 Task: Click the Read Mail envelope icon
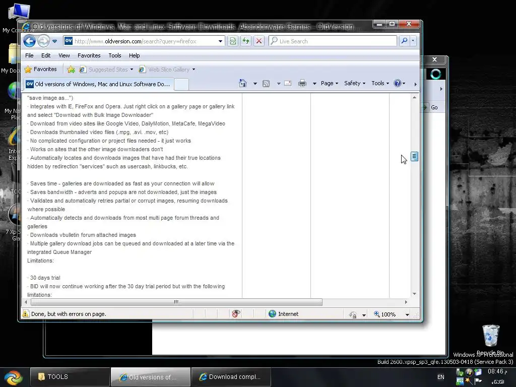point(288,83)
